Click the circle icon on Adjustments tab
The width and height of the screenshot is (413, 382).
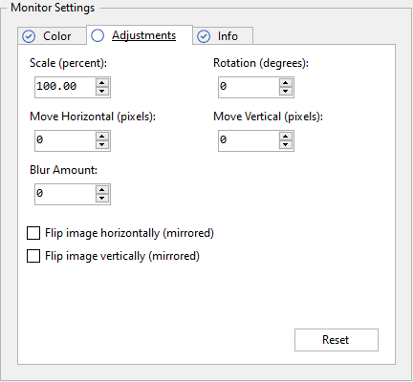(98, 35)
